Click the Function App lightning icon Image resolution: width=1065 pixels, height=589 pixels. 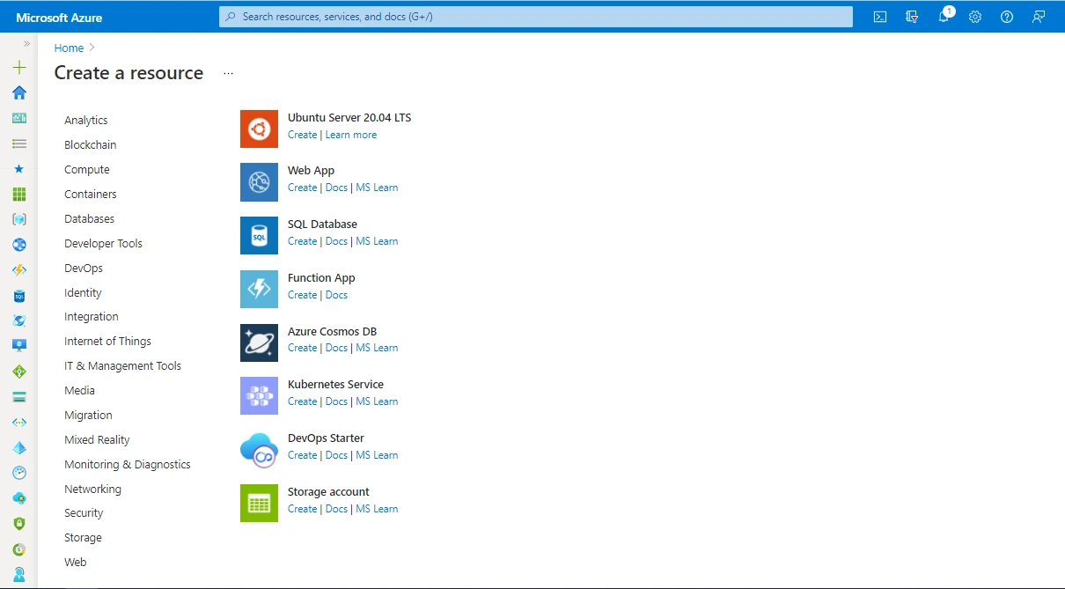[258, 289]
